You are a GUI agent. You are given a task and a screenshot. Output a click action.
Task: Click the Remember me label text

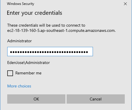tap(28, 73)
